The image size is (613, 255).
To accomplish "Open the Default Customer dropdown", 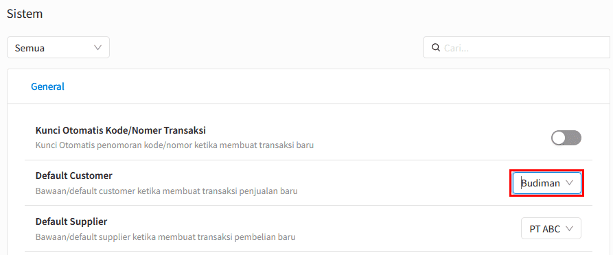I will coord(547,183).
